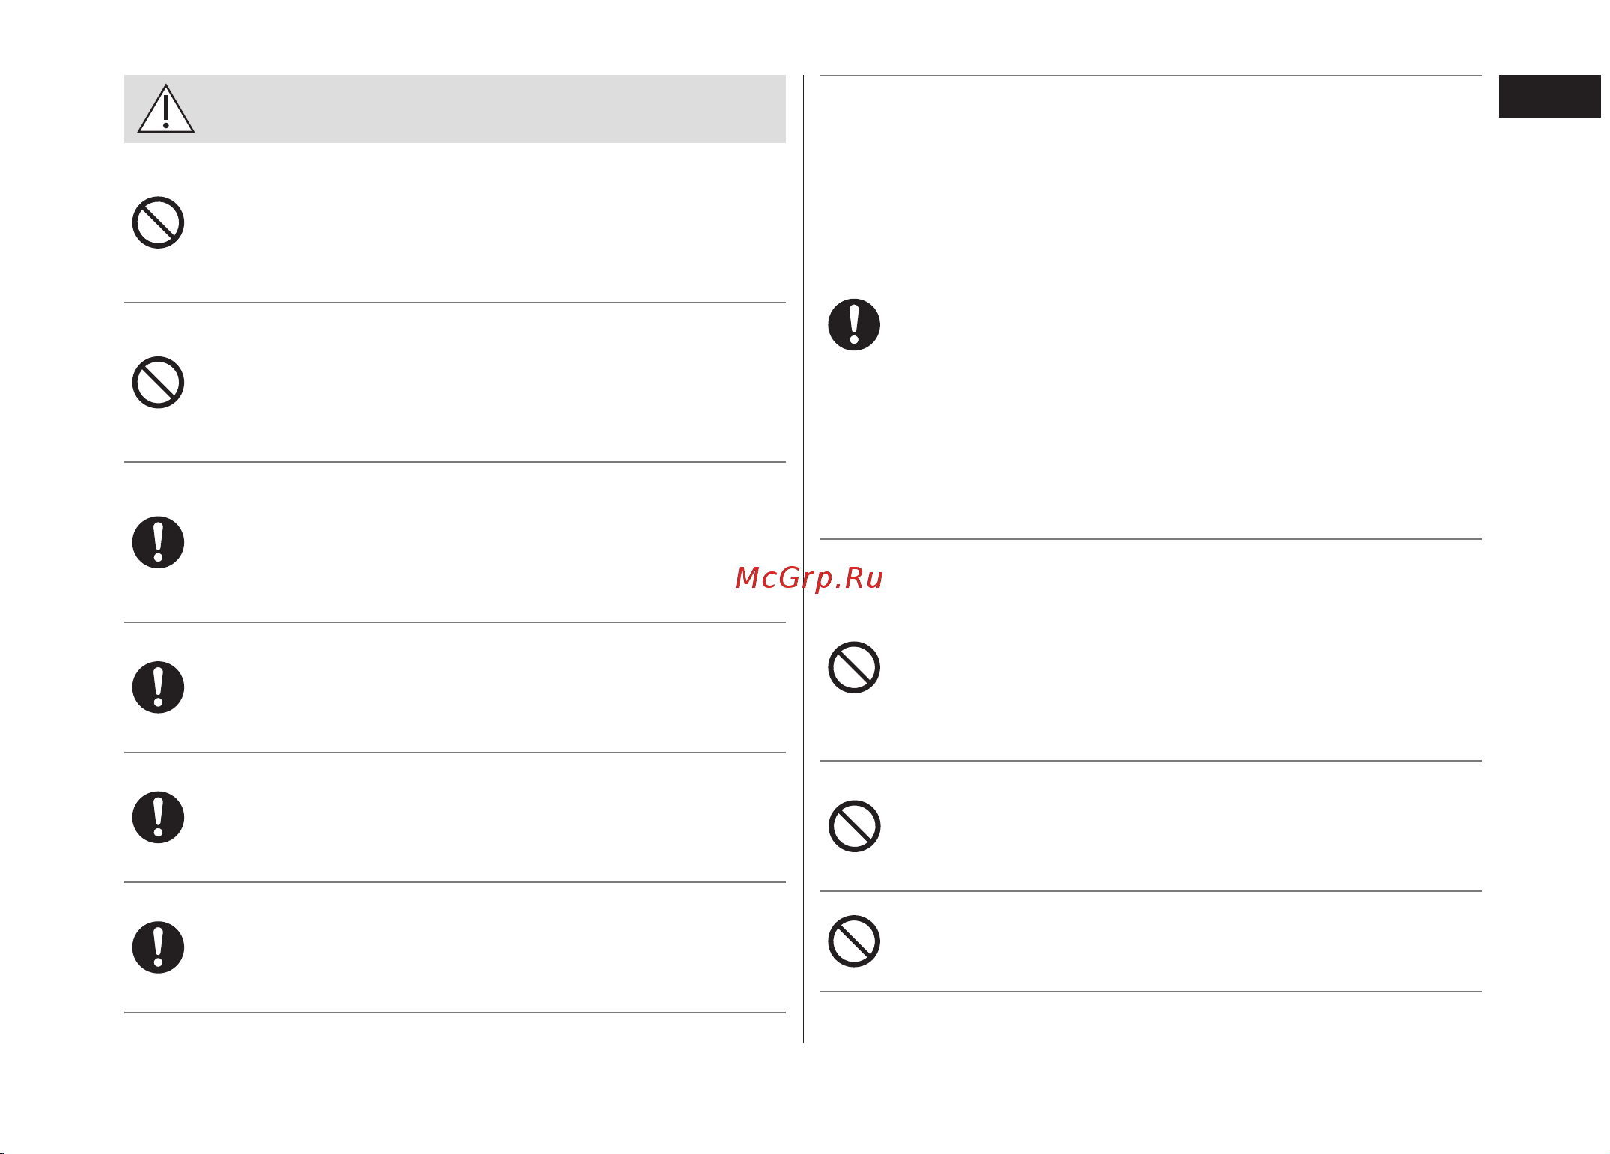Image resolution: width=1610 pixels, height=1154 pixels.
Task: Click the horizontal rule under the first left-column prohibition icon
Action: [x=455, y=303]
